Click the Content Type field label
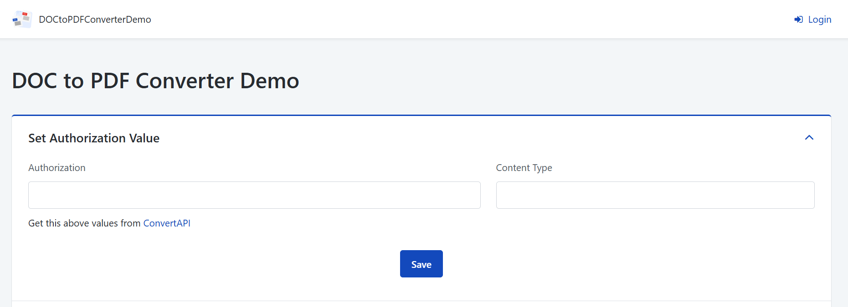Viewport: 848px width, 307px height. click(524, 168)
